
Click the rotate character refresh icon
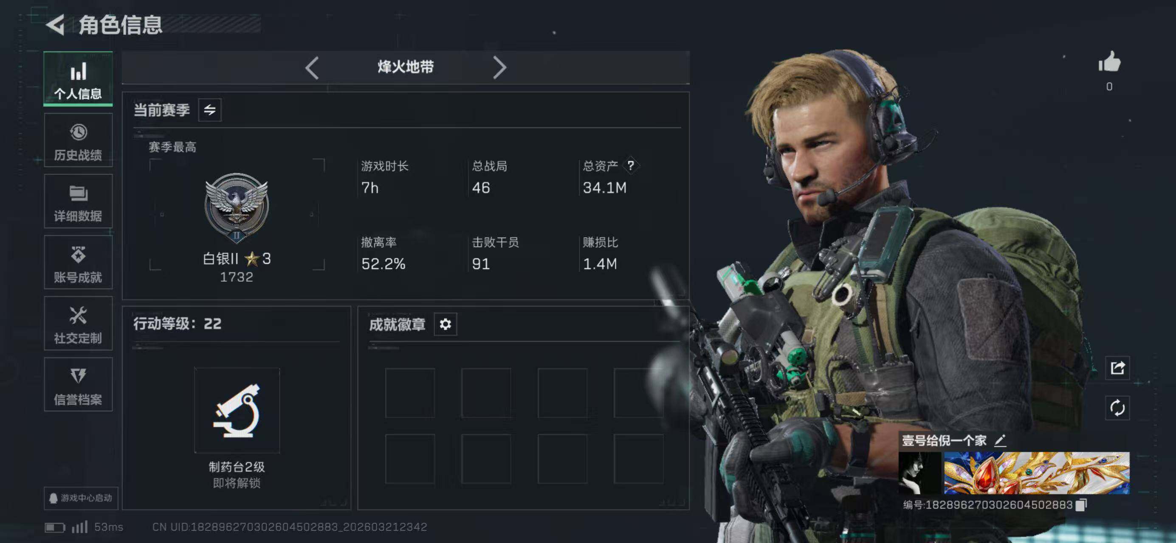click(1117, 408)
